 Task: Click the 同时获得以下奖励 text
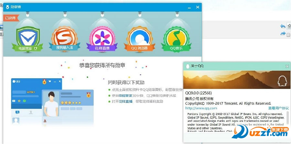[126, 82]
